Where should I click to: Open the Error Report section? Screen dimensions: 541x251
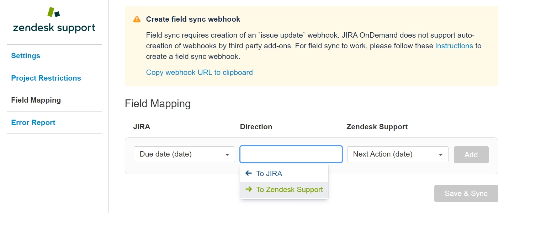point(33,122)
